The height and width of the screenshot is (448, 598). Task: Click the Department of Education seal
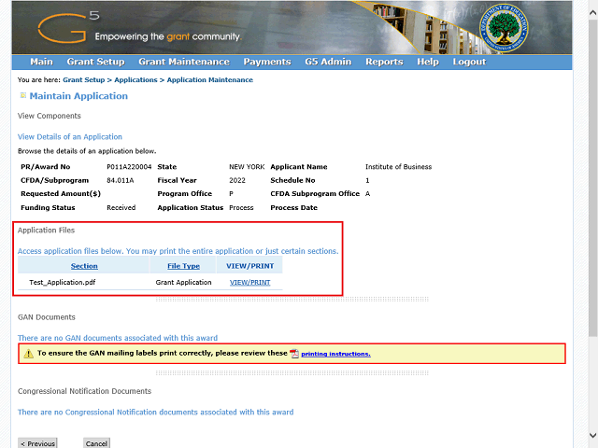pyautogui.click(x=504, y=28)
